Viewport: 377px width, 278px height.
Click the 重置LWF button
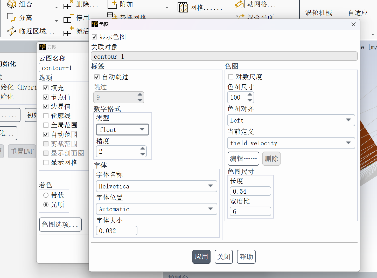(22, 151)
